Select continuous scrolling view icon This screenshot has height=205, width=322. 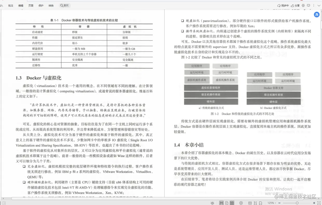tap(221, 203)
